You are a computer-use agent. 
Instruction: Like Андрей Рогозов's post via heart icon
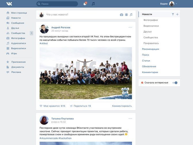pos(41,106)
